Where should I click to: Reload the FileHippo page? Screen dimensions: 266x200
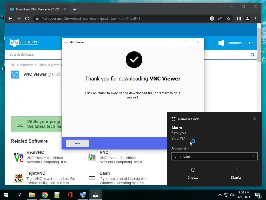click(x=27, y=18)
